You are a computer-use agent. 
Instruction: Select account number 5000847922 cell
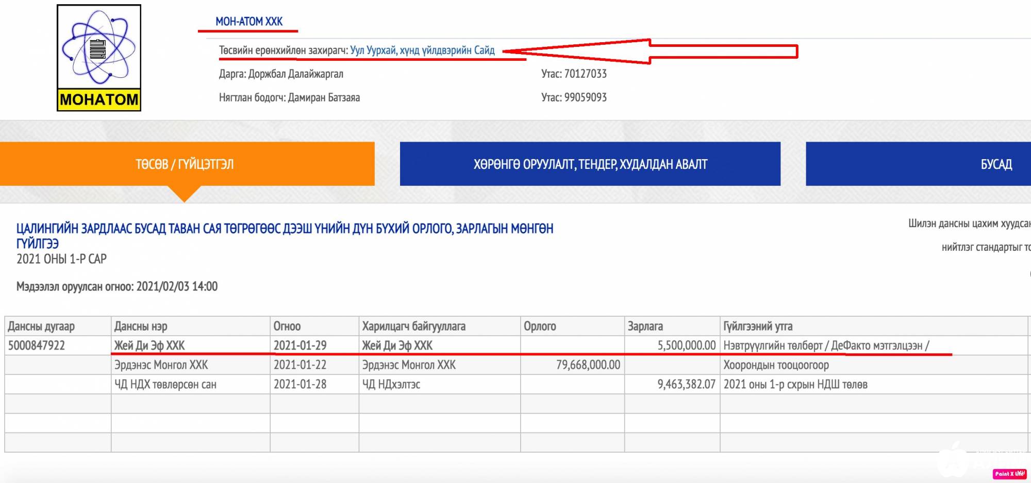(x=58, y=346)
